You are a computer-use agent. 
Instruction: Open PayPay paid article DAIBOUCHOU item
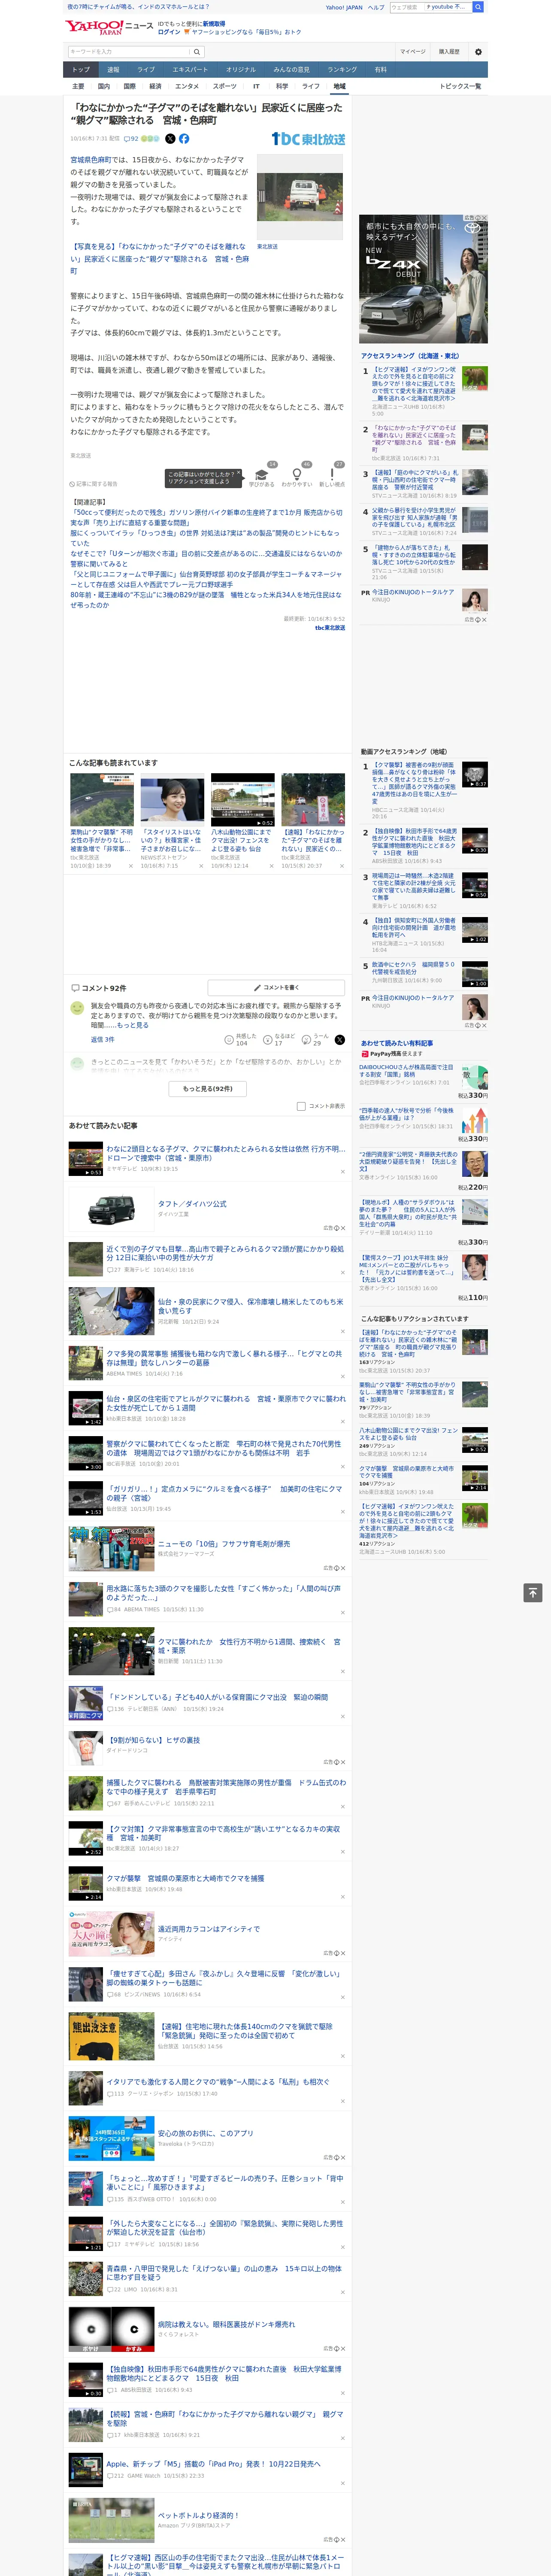(406, 1071)
